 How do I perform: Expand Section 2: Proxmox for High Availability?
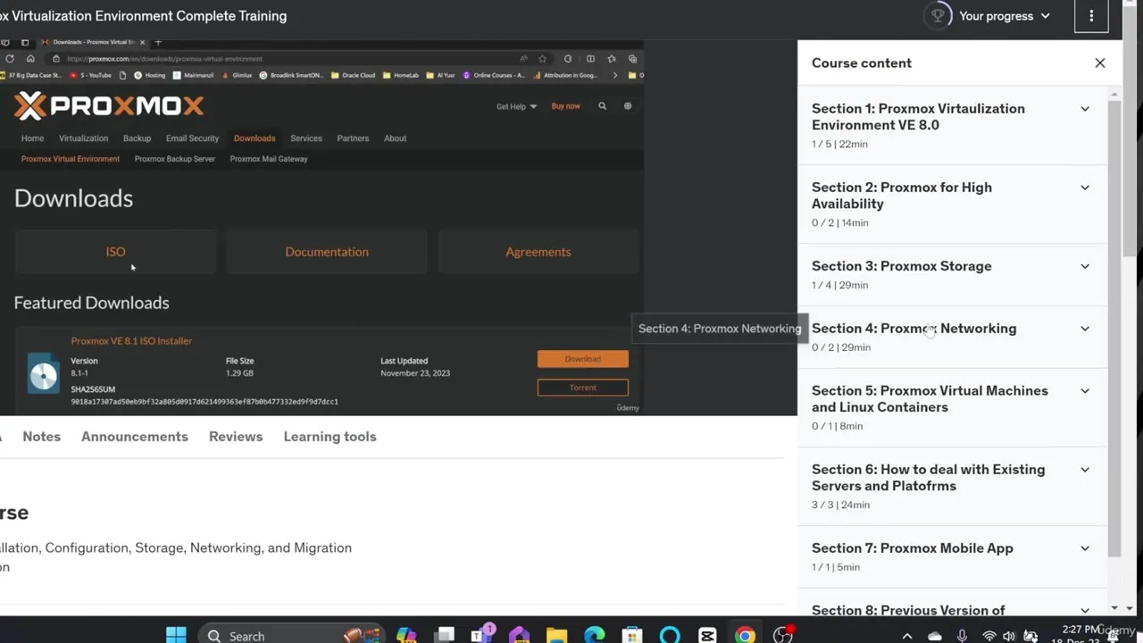1085,188
